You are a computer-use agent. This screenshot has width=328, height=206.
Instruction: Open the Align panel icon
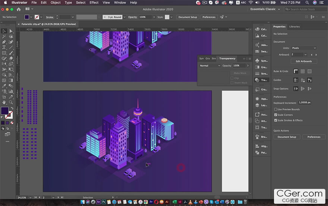coord(257,146)
